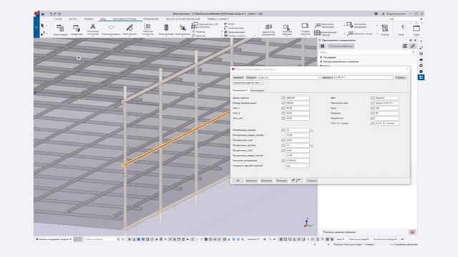Switch applications panel to list view
The width and height of the screenshot is (458, 257).
[405, 46]
